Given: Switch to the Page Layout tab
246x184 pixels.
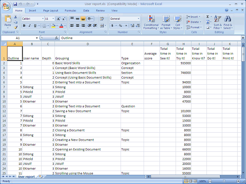Looking at the screenshot, I should coord(50,10).
